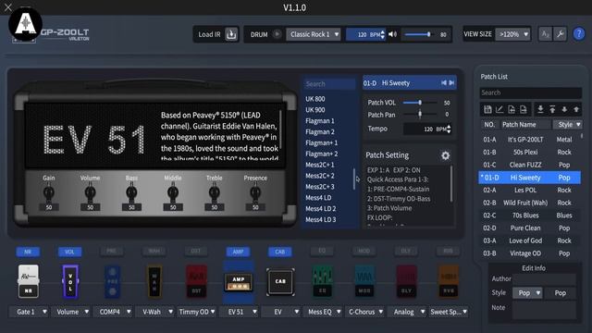Click the copy patch icon
Viewport: 592px width, 333px height.
click(512, 109)
